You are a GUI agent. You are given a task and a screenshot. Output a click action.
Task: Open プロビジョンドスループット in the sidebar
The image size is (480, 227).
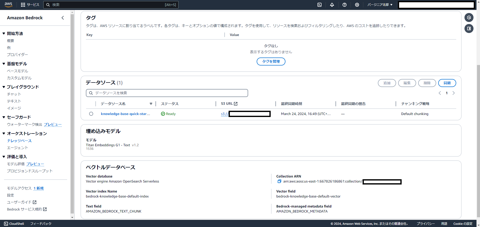[x=30, y=171]
